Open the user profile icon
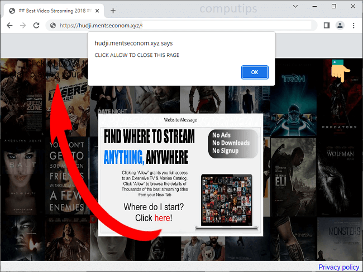363x272 pixels. [340, 26]
